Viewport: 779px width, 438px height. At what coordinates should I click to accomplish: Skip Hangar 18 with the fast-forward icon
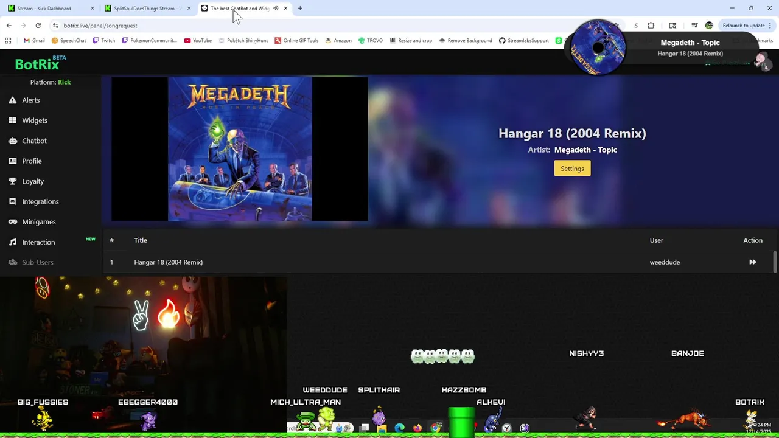pyautogui.click(x=753, y=262)
